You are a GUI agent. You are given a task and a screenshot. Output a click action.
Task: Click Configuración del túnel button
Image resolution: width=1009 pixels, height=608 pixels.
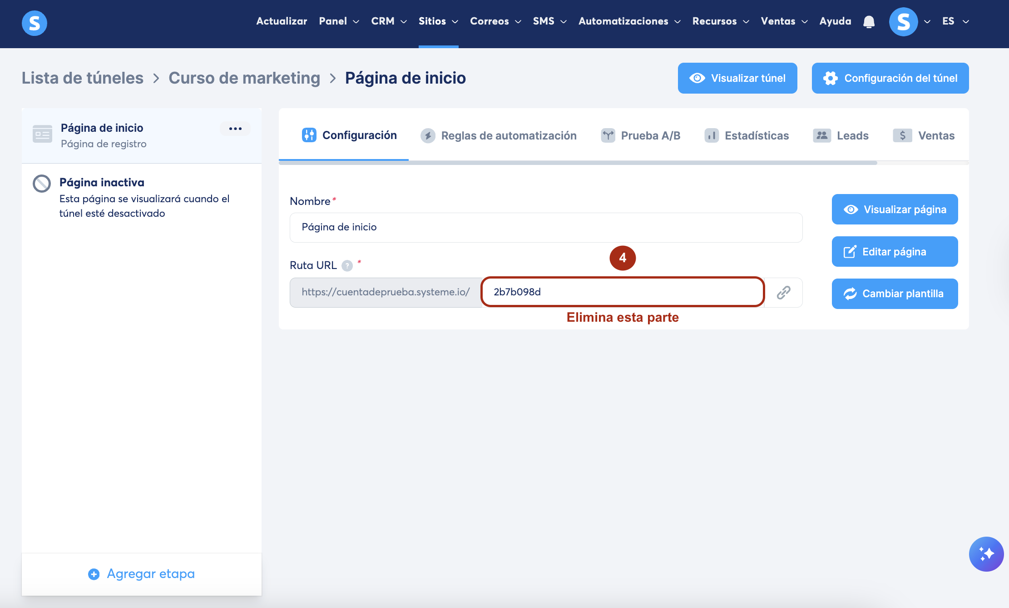pos(890,78)
